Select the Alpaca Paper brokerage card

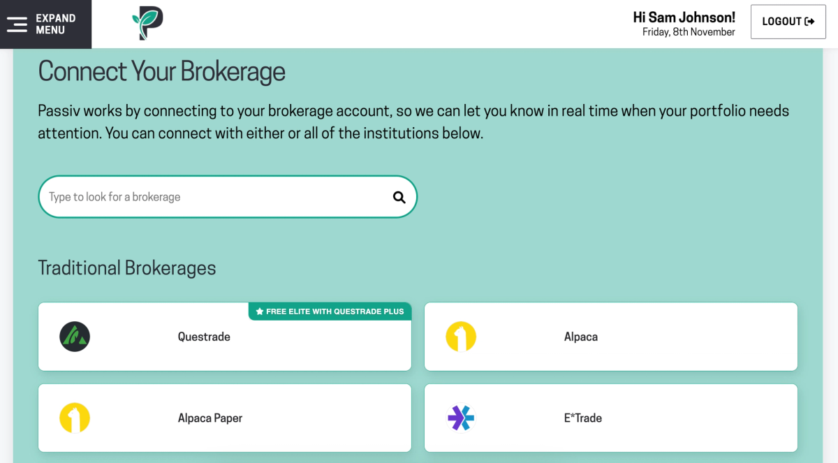pyautogui.click(x=225, y=418)
